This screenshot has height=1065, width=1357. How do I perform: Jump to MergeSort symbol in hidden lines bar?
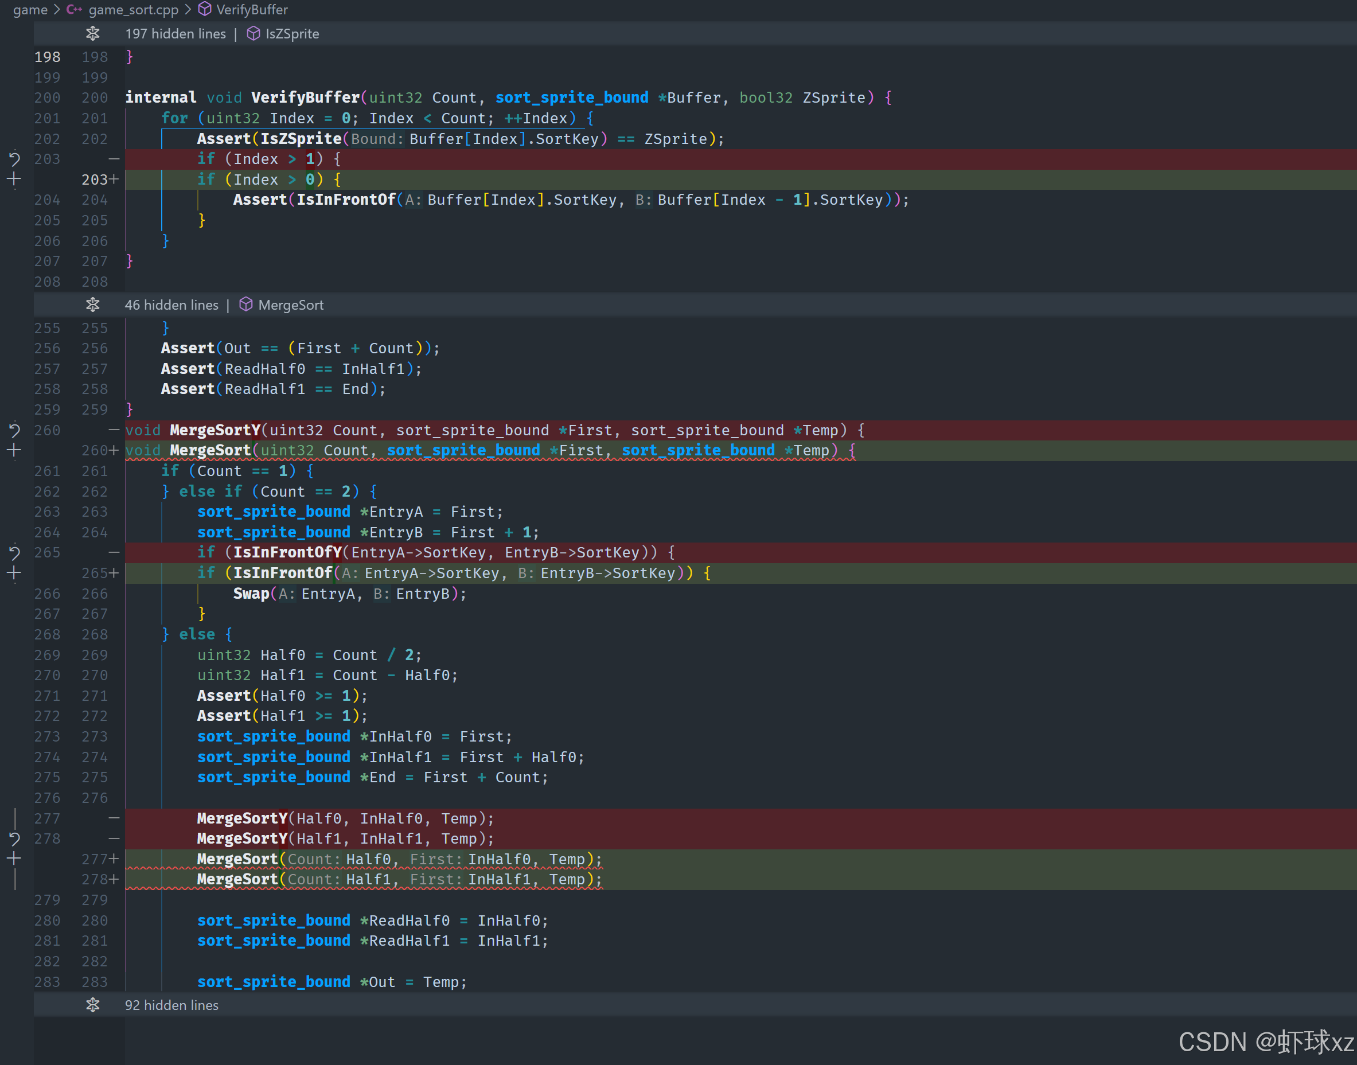[290, 305]
